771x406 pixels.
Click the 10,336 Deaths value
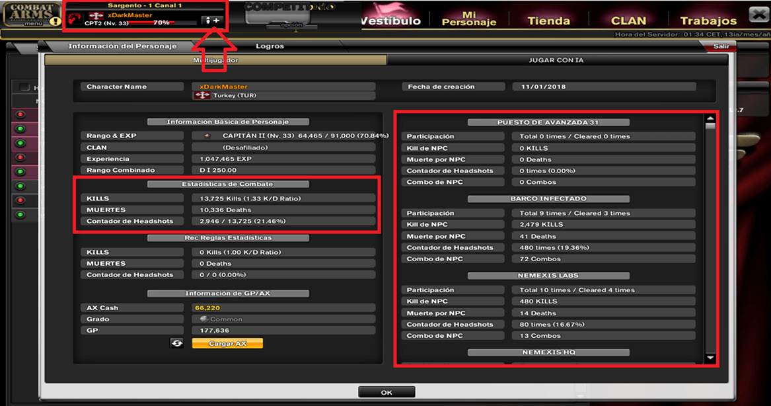[226, 210]
